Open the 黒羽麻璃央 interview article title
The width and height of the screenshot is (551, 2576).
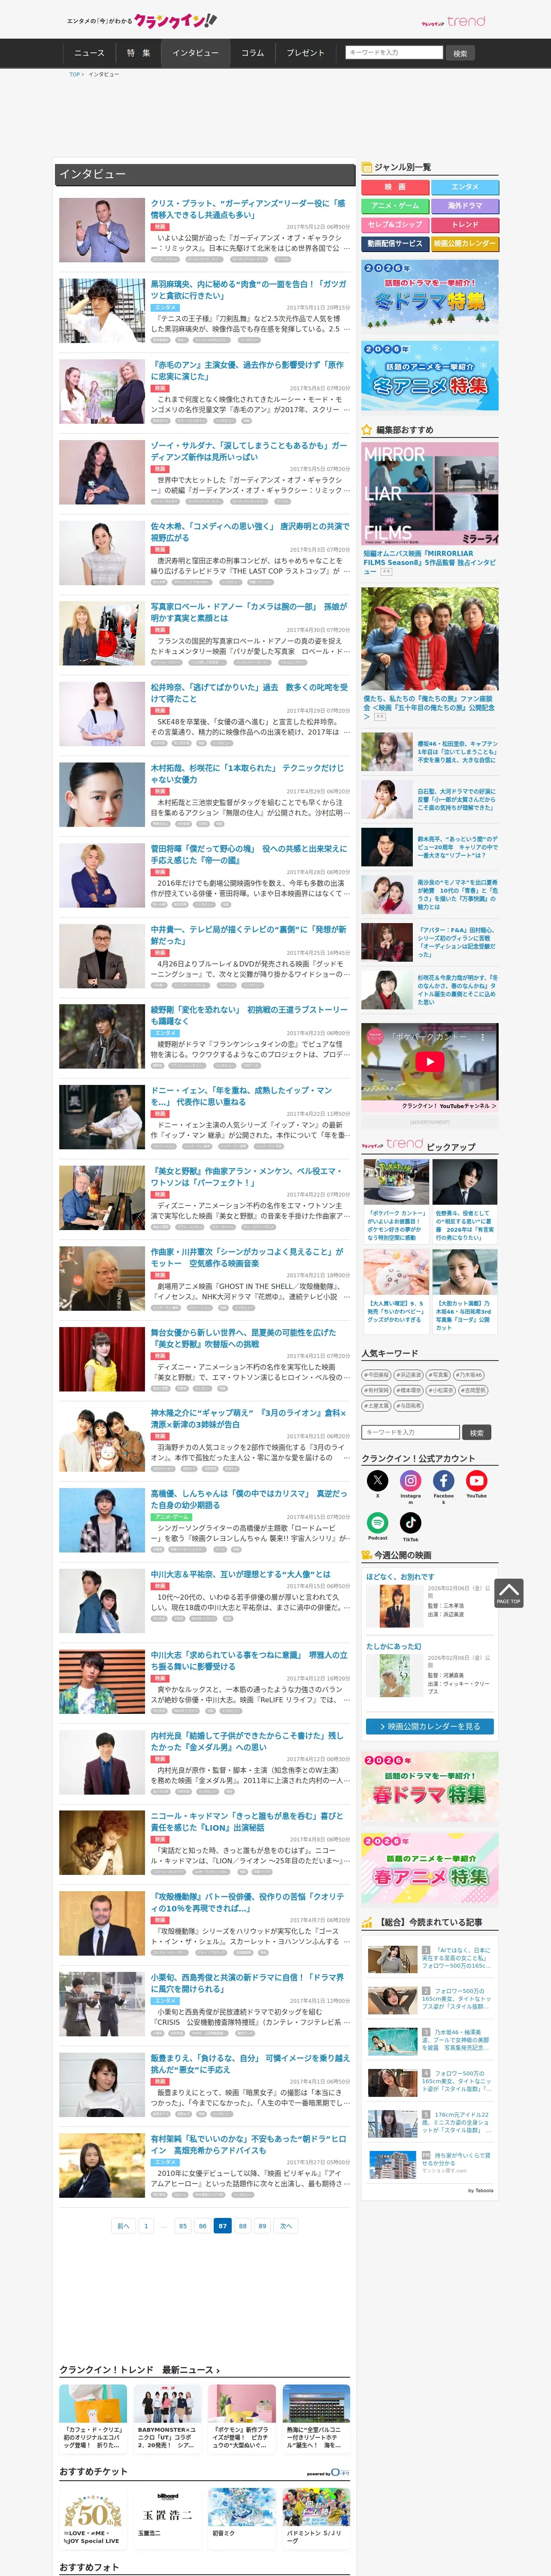(x=249, y=290)
